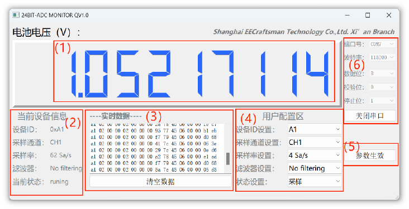Open the 采样通道设置 dropdown showing CH1
Viewport: 409px width, 209px height.
(315, 142)
